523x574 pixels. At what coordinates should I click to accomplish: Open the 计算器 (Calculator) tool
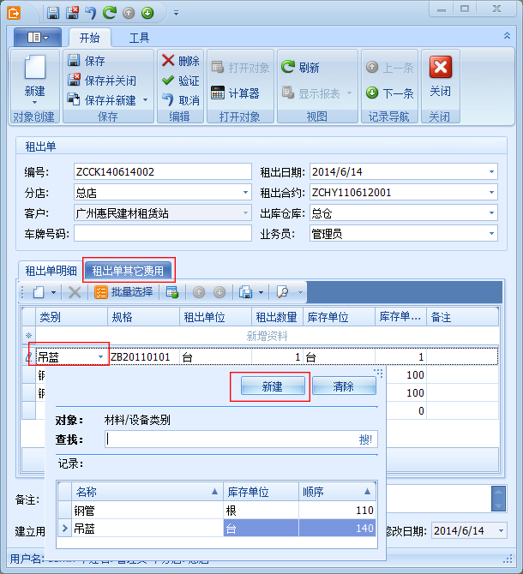click(234, 93)
